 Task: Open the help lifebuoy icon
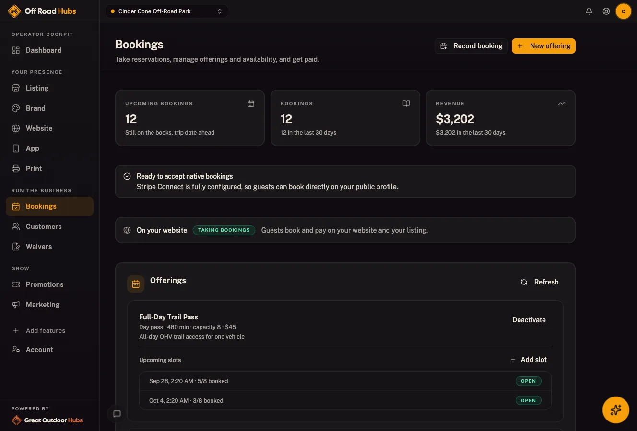click(606, 11)
